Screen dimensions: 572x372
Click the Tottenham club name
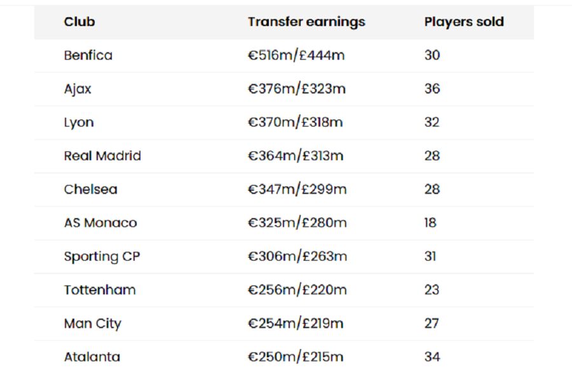click(x=100, y=290)
